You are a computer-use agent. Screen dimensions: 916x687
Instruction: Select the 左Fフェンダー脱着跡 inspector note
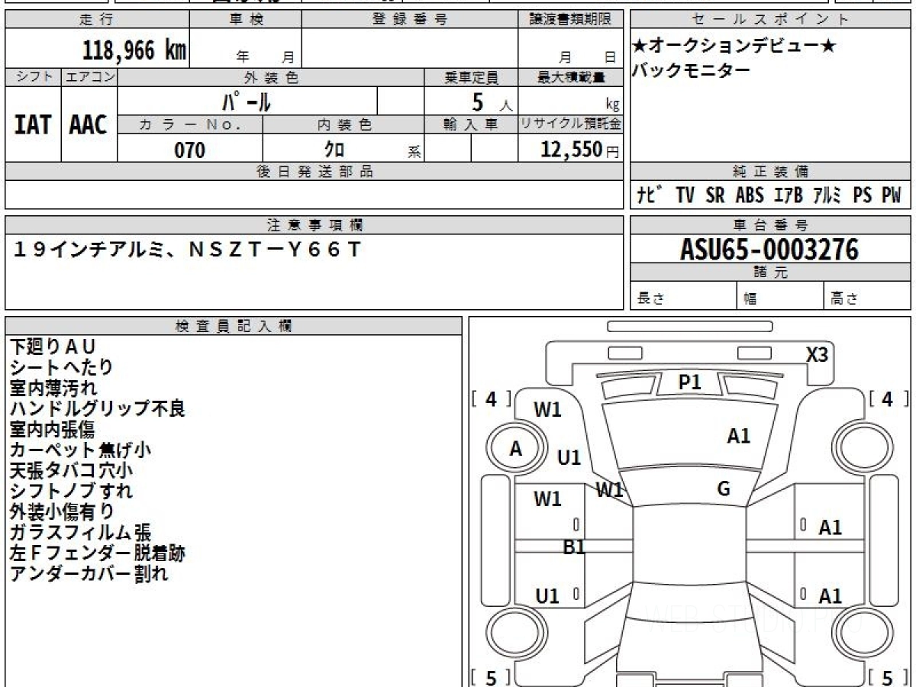pyautogui.click(x=98, y=553)
